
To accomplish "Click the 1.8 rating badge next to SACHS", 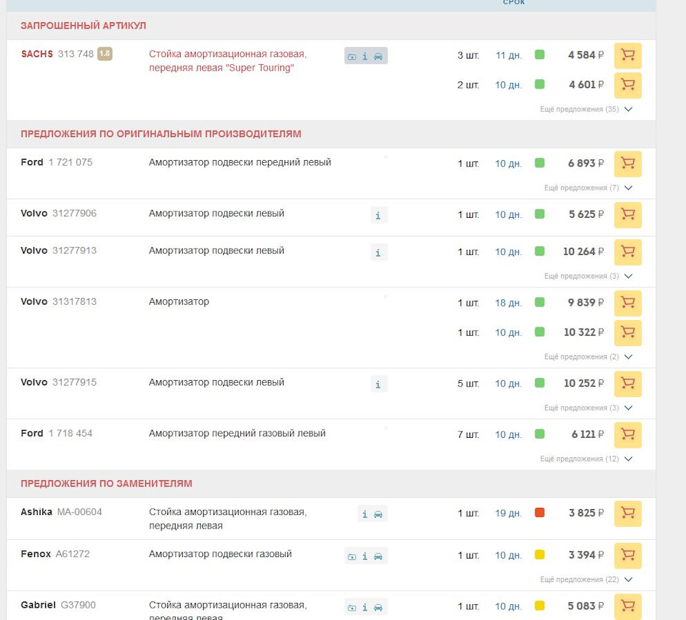I will (x=105, y=54).
